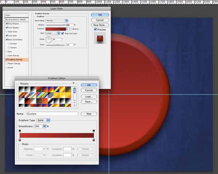Click the angle dial in Layer Style
Image resolution: width=218 pixels, height=174 pixels.
[48, 39]
